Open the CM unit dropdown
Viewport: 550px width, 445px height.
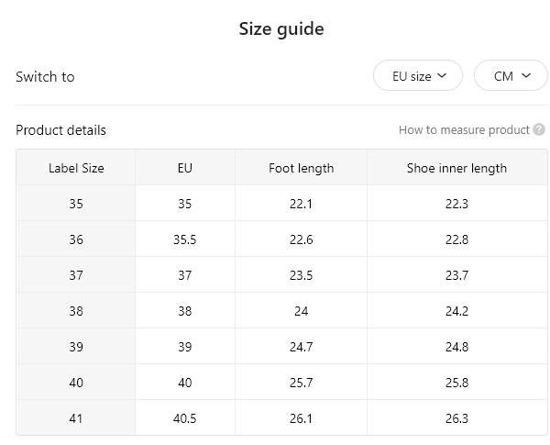[511, 75]
